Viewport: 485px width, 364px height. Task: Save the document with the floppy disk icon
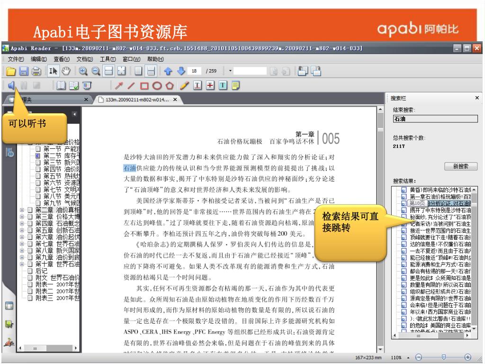[24, 71]
